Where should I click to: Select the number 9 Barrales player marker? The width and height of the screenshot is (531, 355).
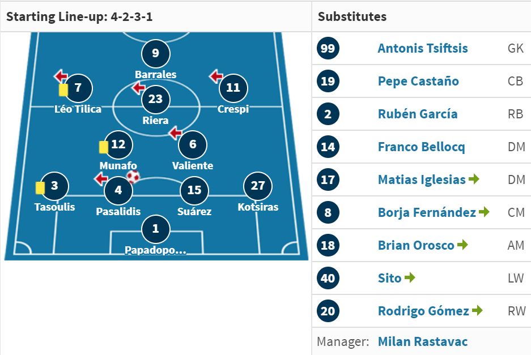click(x=155, y=53)
